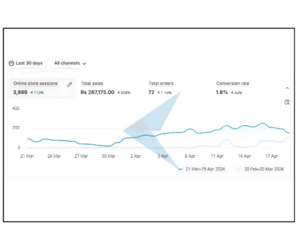This screenshot has width=298, height=250.
Task: Switch to the Total orders metric
Action: pos(161,84)
